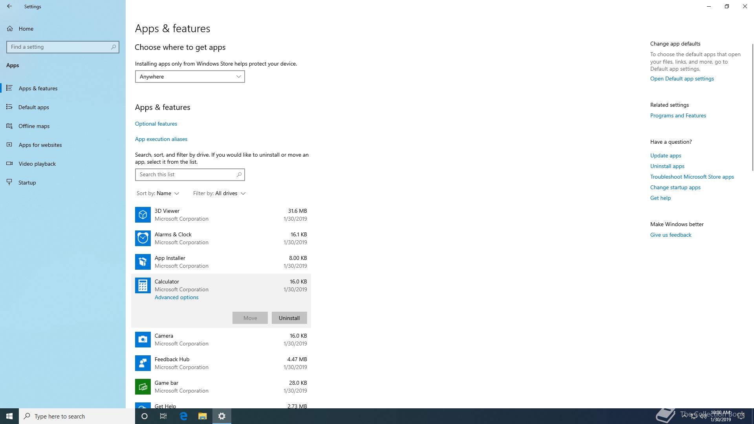Select the Alarms & Clock name text
This screenshot has height=424, width=754.
[x=173, y=234]
